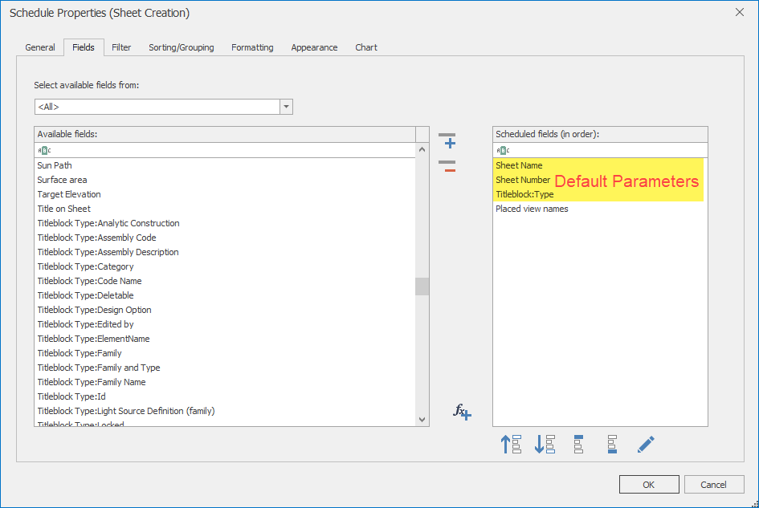759x508 pixels.
Task: Select the 'Titleblock Type:Family' field
Action: click(x=225, y=353)
